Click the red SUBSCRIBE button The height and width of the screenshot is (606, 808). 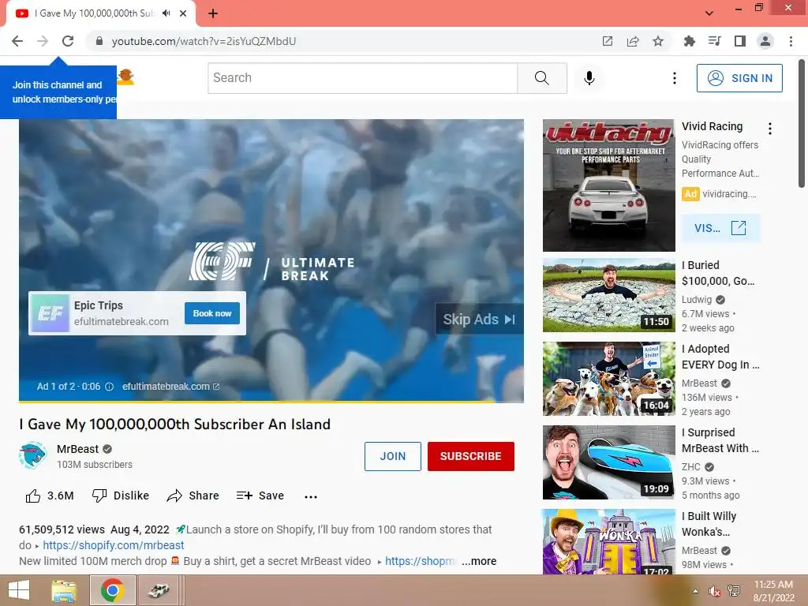coord(470,456)
